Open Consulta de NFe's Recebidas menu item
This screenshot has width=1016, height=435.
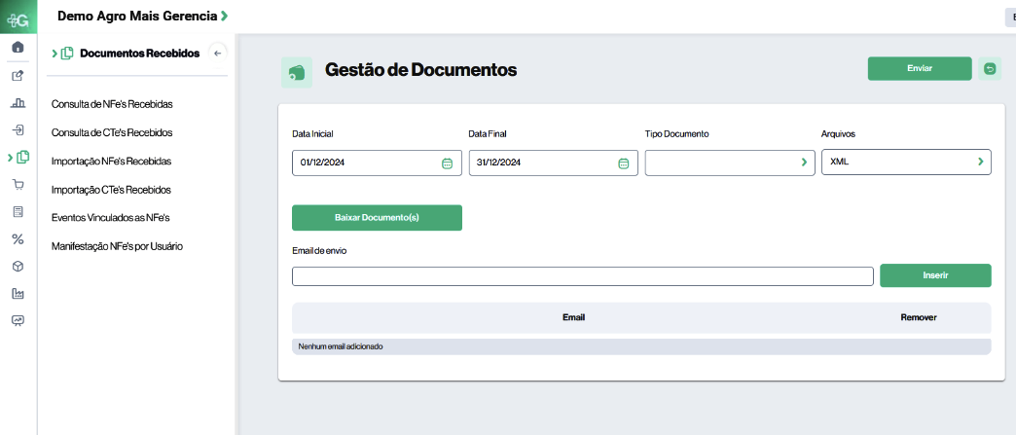(x=118, y=103)
